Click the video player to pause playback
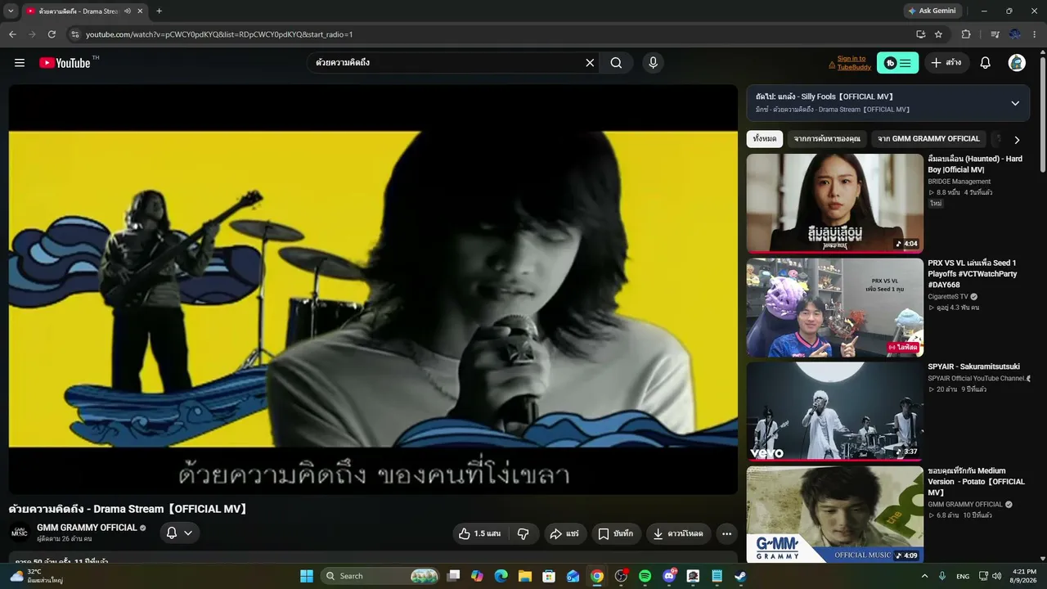This screenshot has height=589, width=1047. coord(373,289)
